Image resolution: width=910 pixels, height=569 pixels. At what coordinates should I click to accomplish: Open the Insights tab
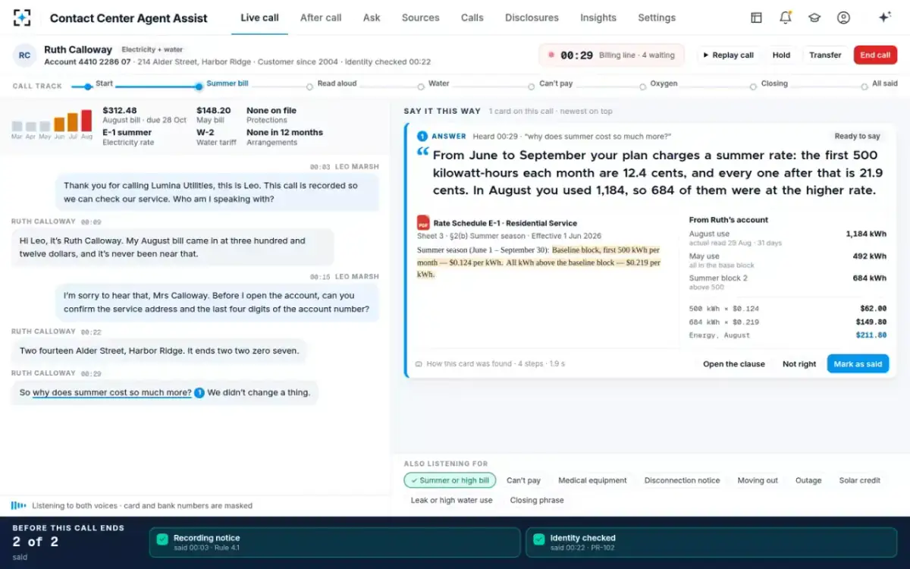click(x=598, y=17)
